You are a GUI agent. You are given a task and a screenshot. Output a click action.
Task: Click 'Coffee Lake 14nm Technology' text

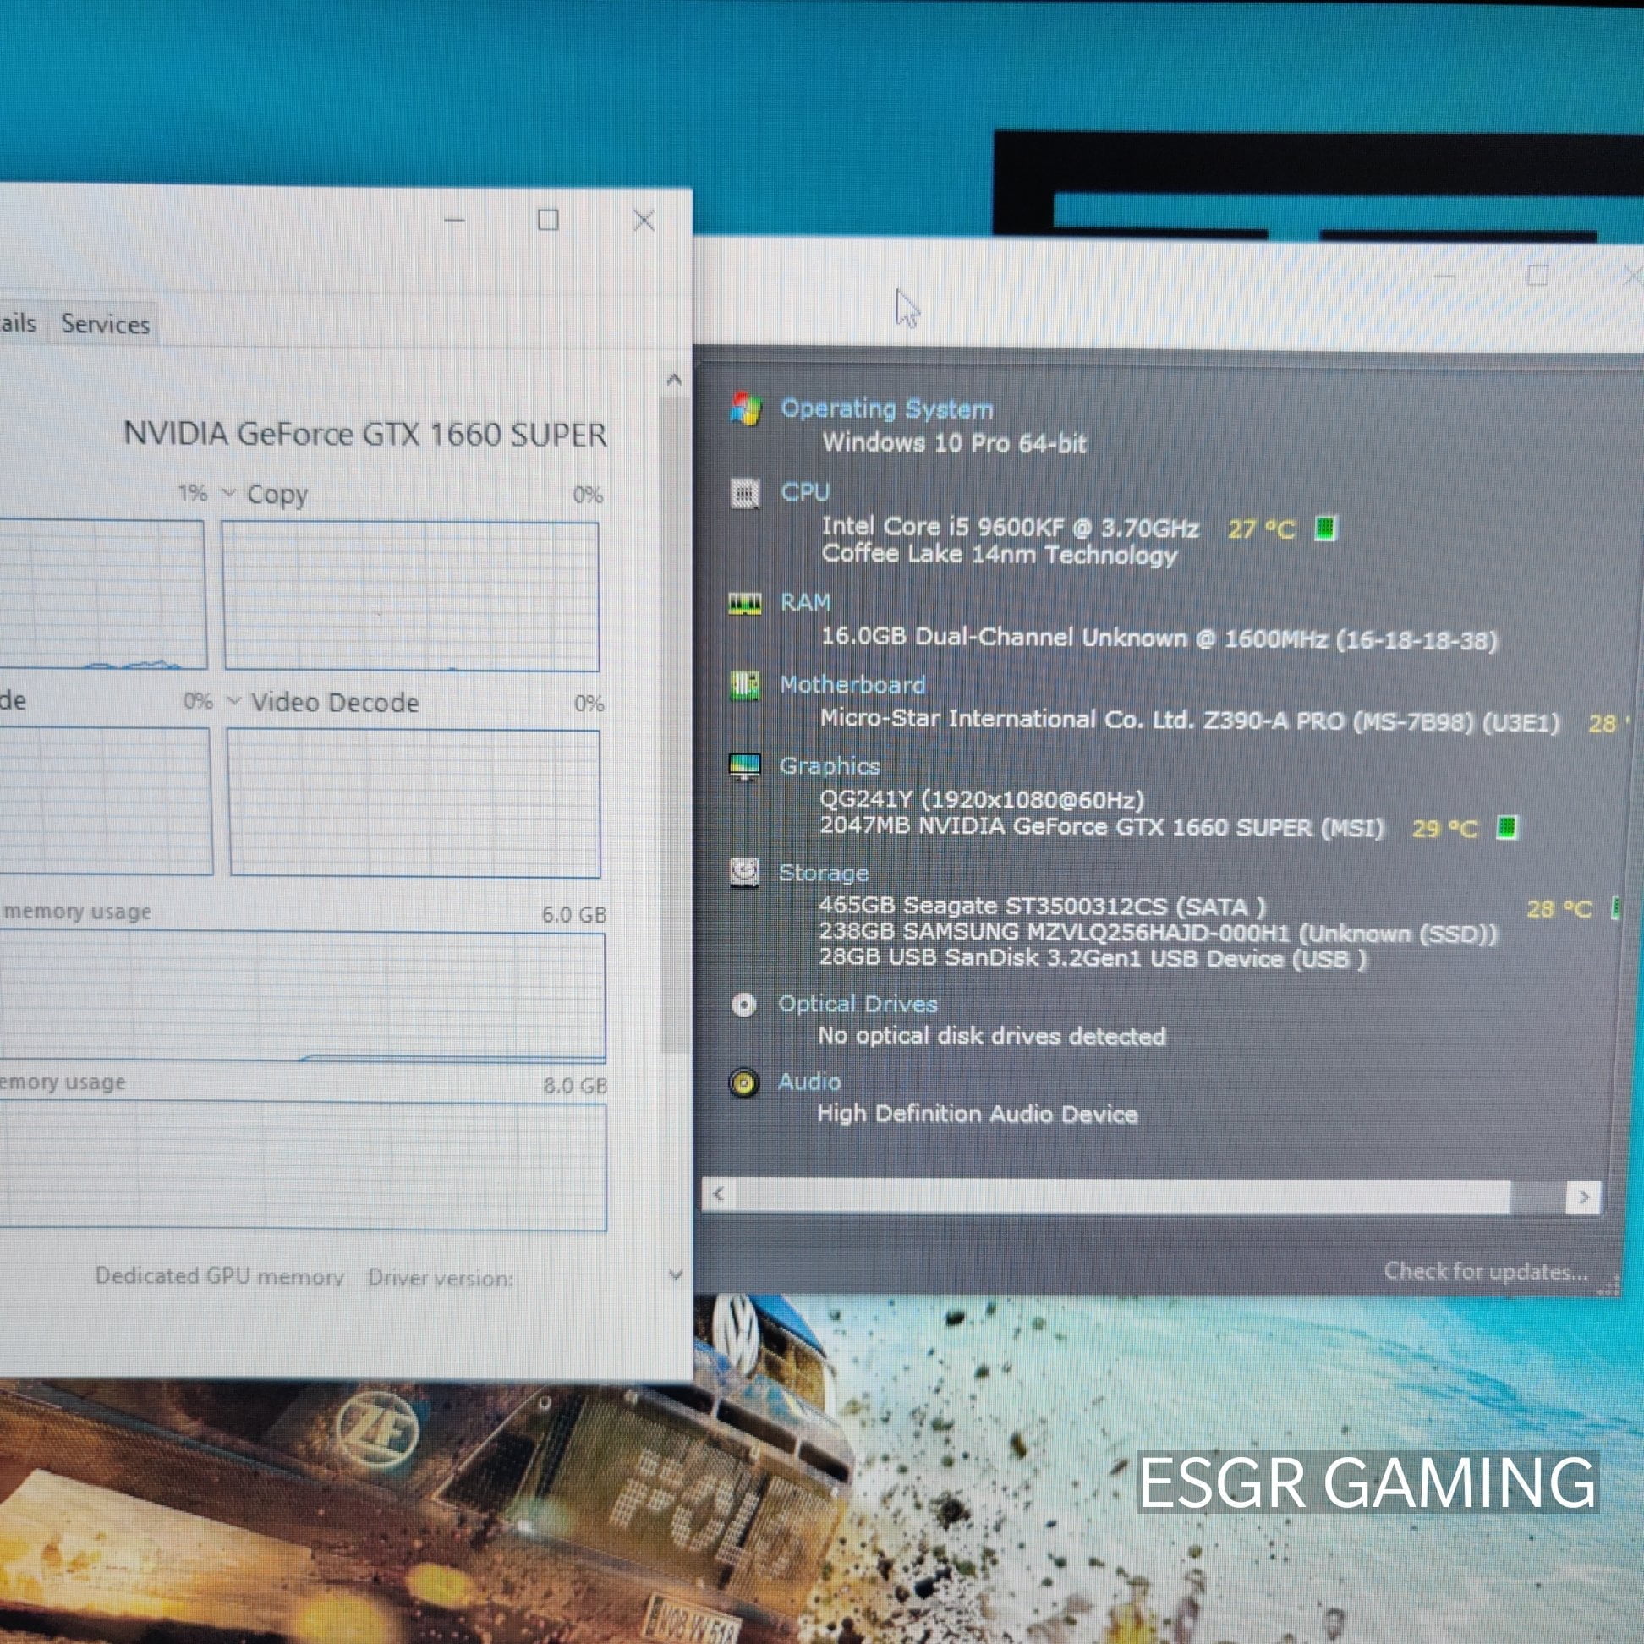[999, 554]
